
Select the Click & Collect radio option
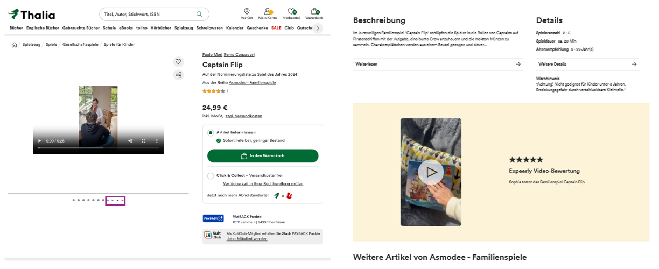tap(211, 176)
